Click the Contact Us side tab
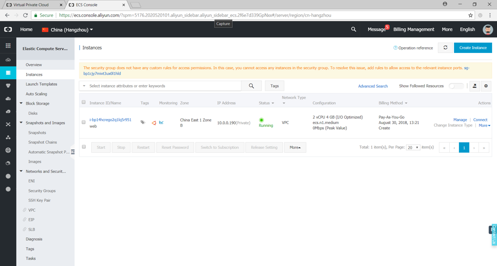 [x=494, y=234]
